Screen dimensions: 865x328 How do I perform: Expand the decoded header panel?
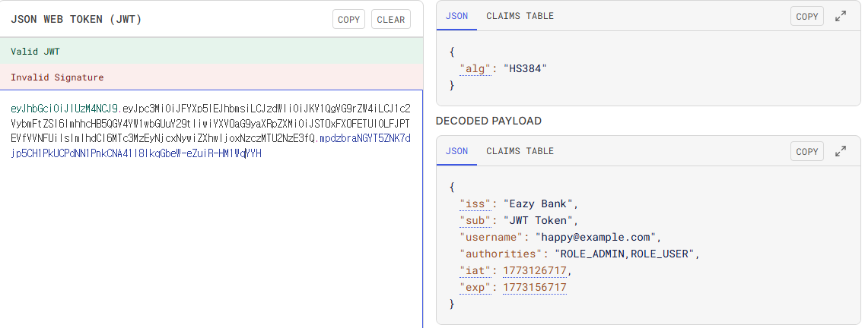pos(841,17)
